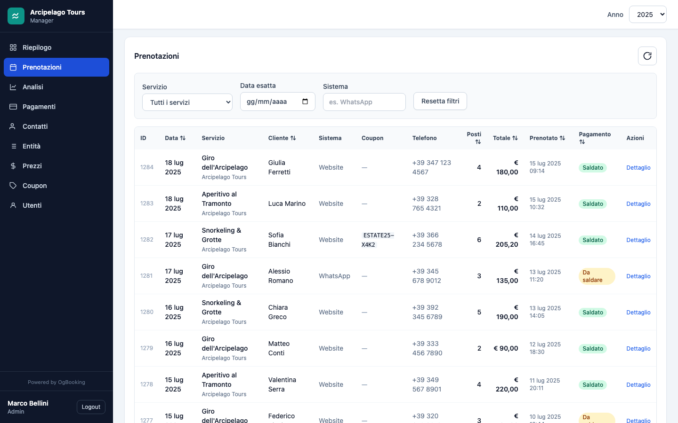678x423 pixels.
Task: Click user name Marco Bellini
Action: pos(28,403)
